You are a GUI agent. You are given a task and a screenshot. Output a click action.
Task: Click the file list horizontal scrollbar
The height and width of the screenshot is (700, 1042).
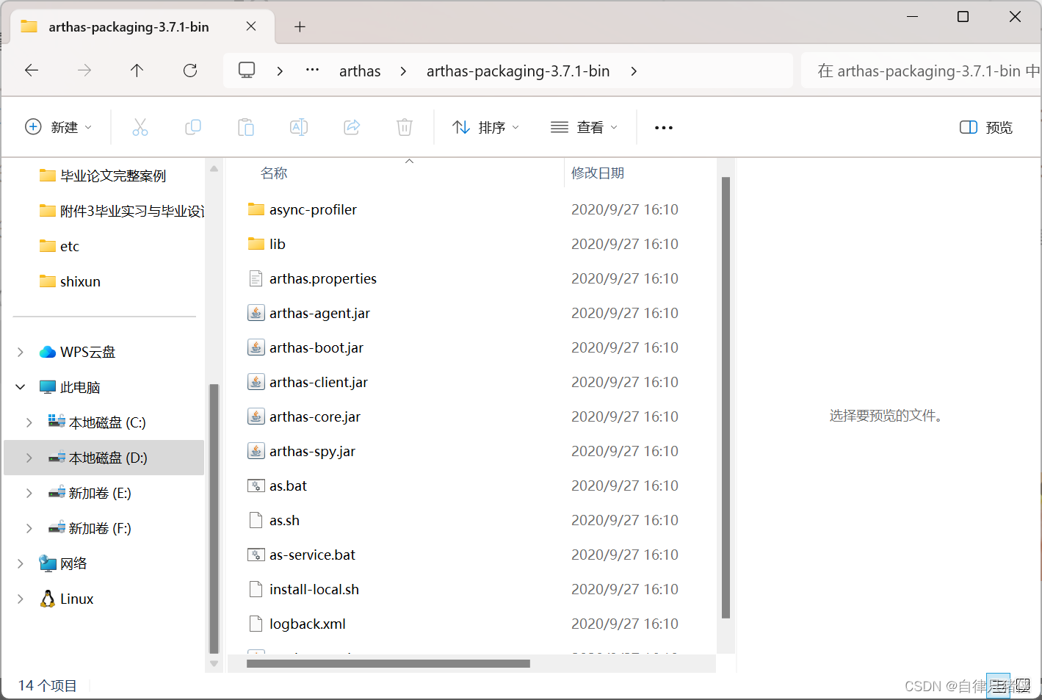tap(388, 663)
